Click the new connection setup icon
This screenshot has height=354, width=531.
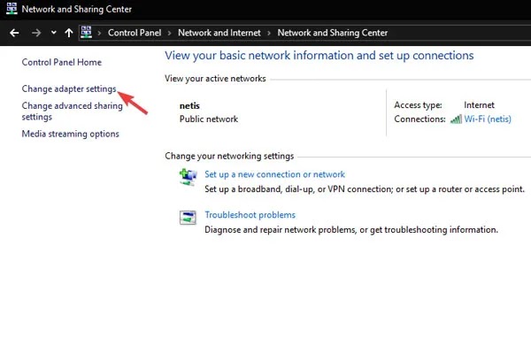[188, 177]
